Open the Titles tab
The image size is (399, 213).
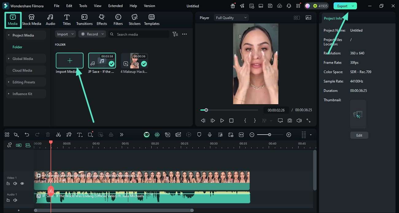tap(67, 20)
